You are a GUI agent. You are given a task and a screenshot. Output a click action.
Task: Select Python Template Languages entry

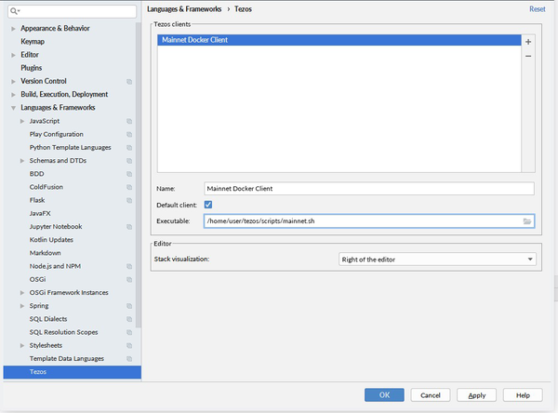click(70, 147)
